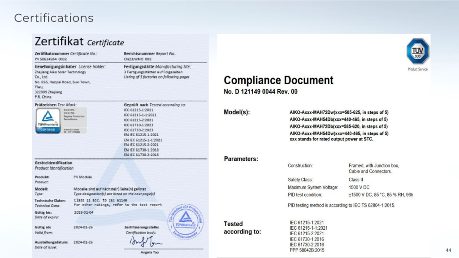This screenshot has height=258, width=459.
Task: Click the 'Zertifikat Certificate' heading
Action: [x=79, y=42]
